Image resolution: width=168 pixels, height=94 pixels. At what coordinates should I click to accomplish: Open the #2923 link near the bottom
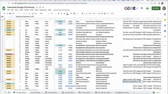(x=60, y=86)
